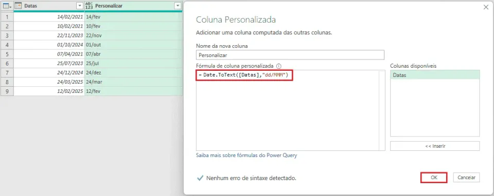Click the cell containing 22/nov

click(x=133, y=35)
